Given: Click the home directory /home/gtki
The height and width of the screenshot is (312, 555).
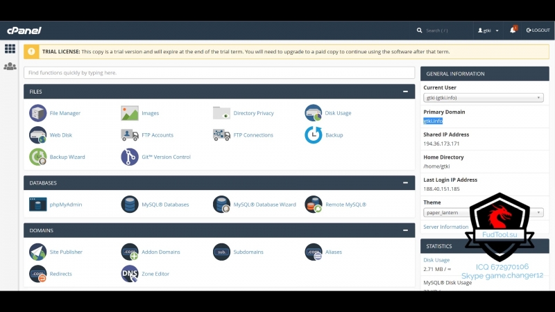Looking at the screenshot, I should point(436,166).
